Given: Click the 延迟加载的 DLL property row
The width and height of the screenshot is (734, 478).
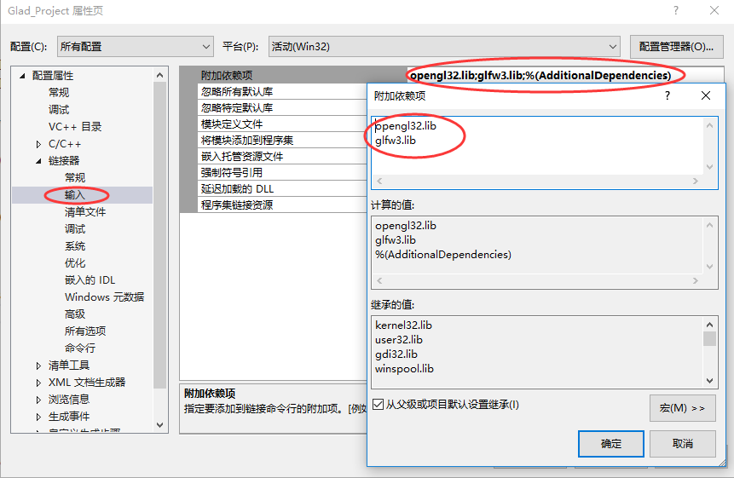Looking at the screenshot, I should coord(282,189).
